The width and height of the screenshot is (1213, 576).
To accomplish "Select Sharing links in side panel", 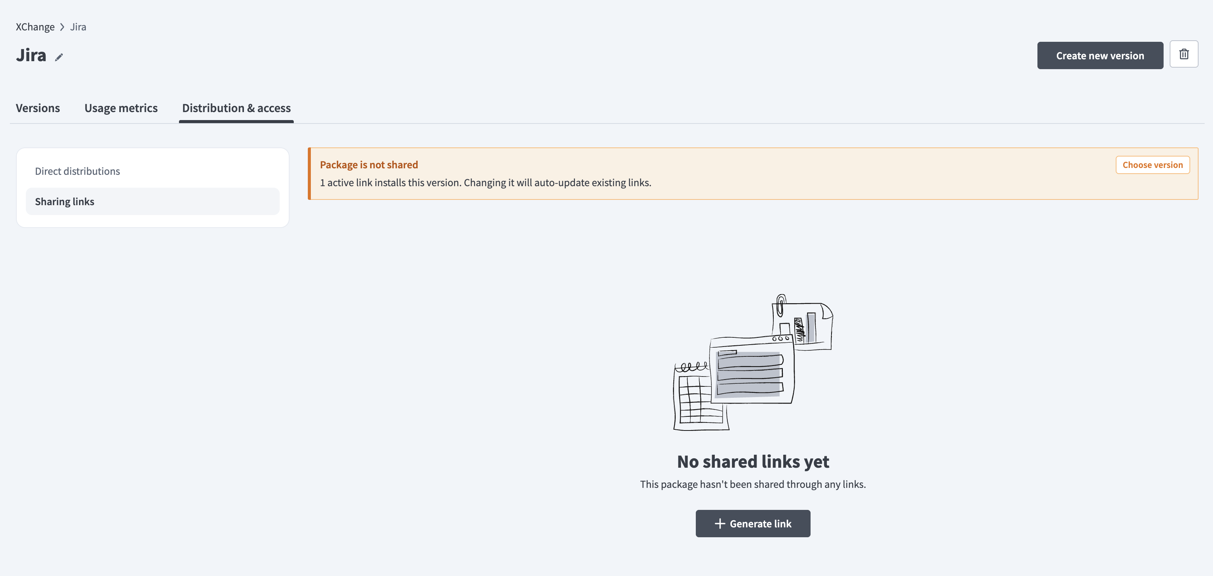I will [152, 202].
